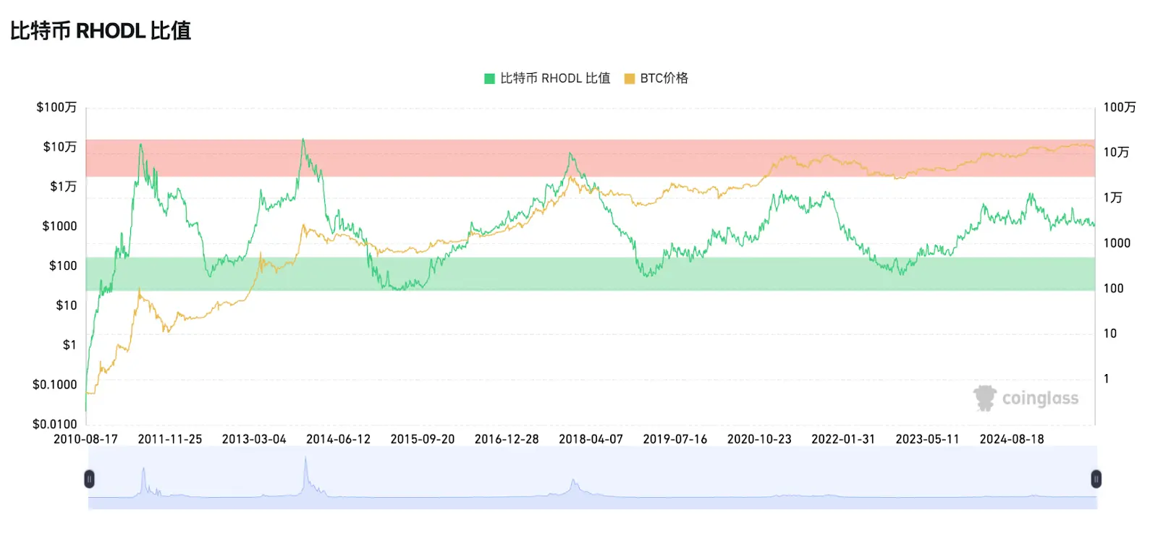Grab the right handle of range slider

coord(1096,479)
